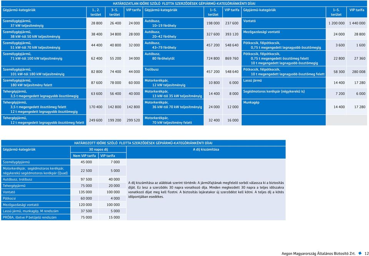Select the 'Autóbusz, 10–19 férőhely' row label
369x256 pixels.
pyautogui.click(x=161, y=23)
